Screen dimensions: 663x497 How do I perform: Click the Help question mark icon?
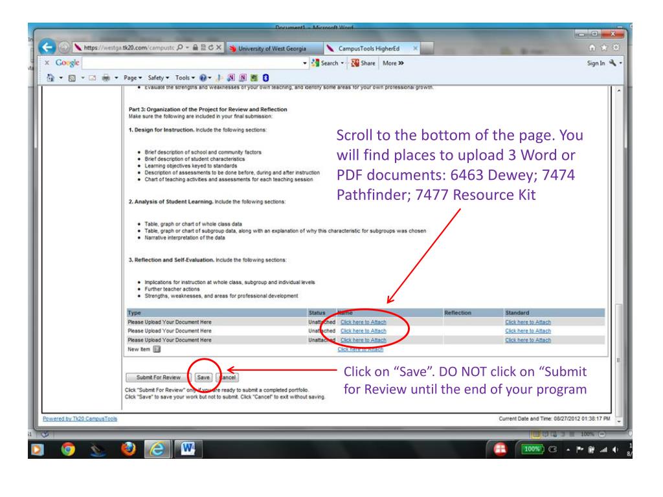[x=203, y=78]
